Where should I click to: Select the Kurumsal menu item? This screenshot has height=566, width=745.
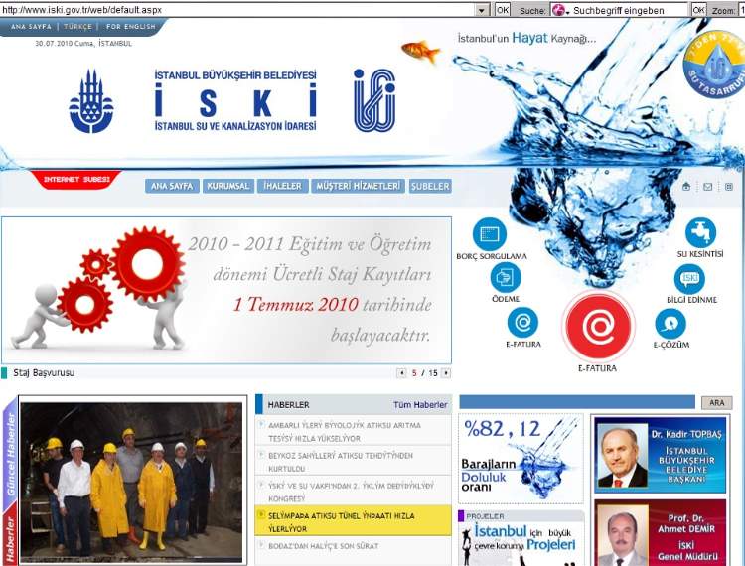pos(227,186)
